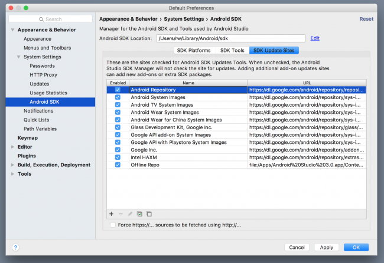Click the Select All checked-box icon
384x263 pixels.
click(x=139, y=213)
